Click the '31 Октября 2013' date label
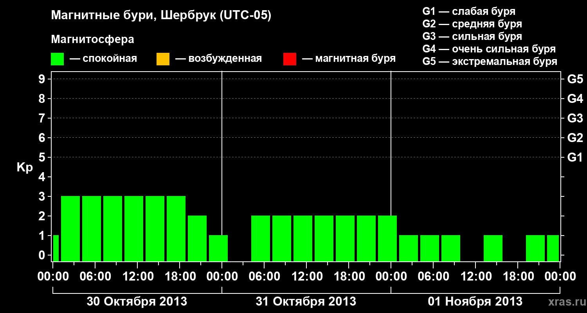Image resolution: width=587 pixels, height=313 pixels. tap(306, 301)
